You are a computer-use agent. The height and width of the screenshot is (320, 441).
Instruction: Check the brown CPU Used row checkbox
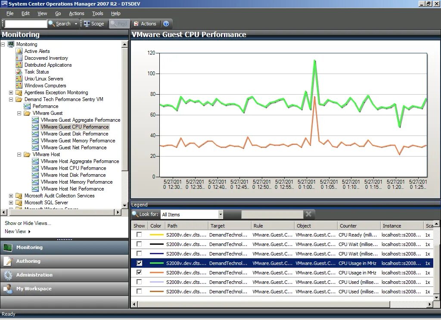point(139,291)
